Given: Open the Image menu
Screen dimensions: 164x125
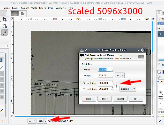Looking at the screenshot, I should pyautogui.click(x=6, y=8).
